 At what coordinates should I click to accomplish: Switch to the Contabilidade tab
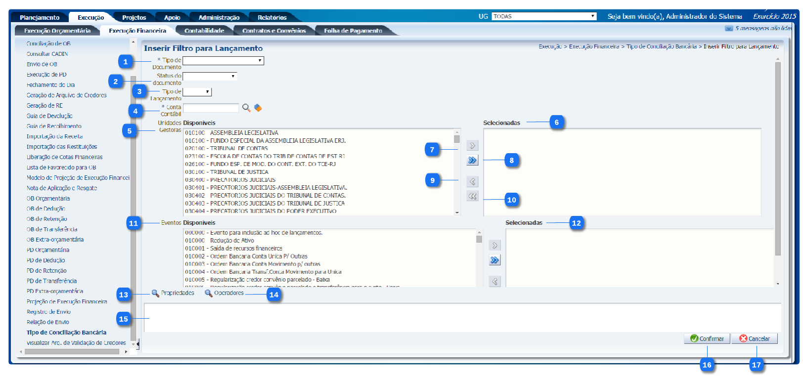tap(204, 31)
